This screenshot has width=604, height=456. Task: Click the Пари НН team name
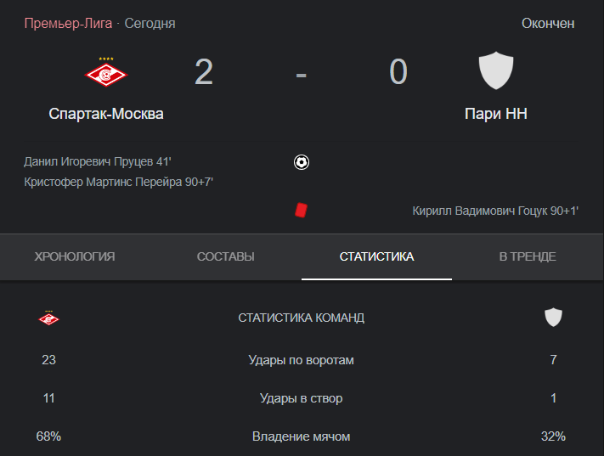pos(496,114)
